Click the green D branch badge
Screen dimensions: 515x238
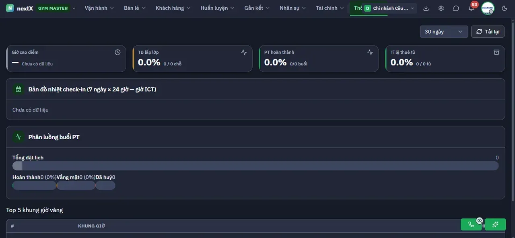367,8
